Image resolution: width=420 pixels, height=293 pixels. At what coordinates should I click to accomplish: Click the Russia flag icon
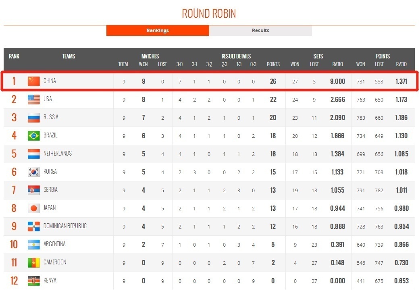coord(34,118)
